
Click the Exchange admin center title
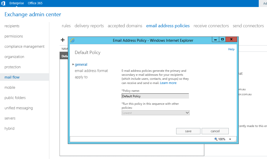click(33, 14)
